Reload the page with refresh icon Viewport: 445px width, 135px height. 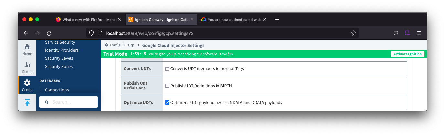coord(49,33)
